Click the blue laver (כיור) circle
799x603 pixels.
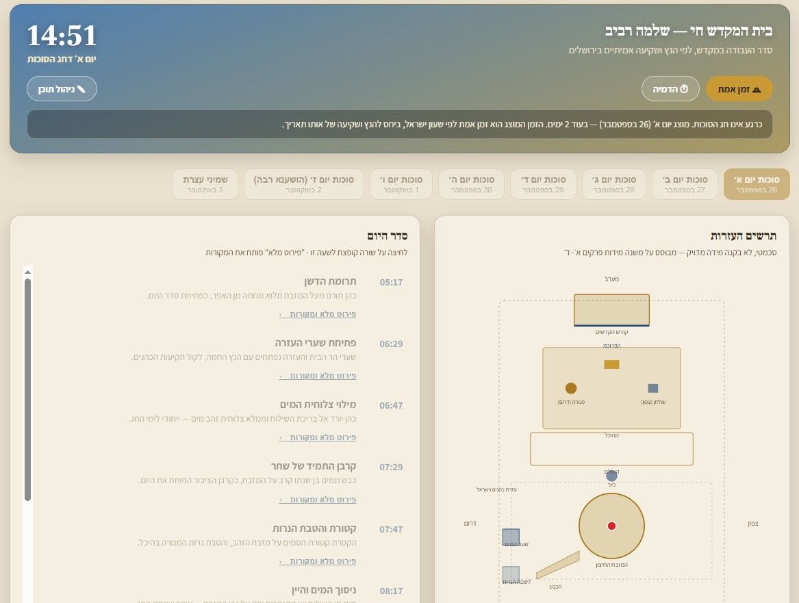611,476
